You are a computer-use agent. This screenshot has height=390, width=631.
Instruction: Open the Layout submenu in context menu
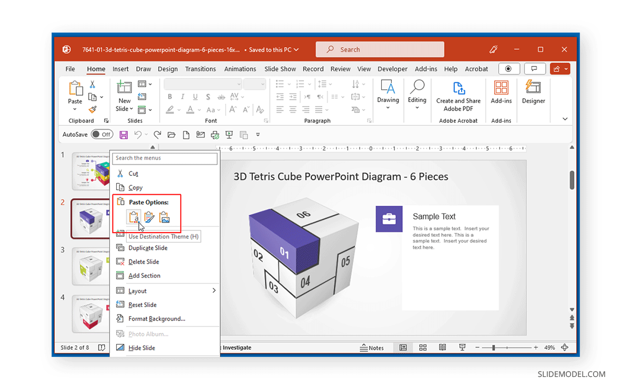pyautogui.click(x=165, y=291)
